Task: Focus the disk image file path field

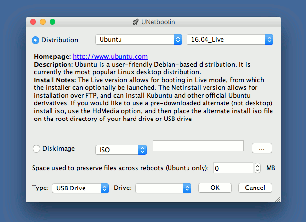Action: click(198, 146)
